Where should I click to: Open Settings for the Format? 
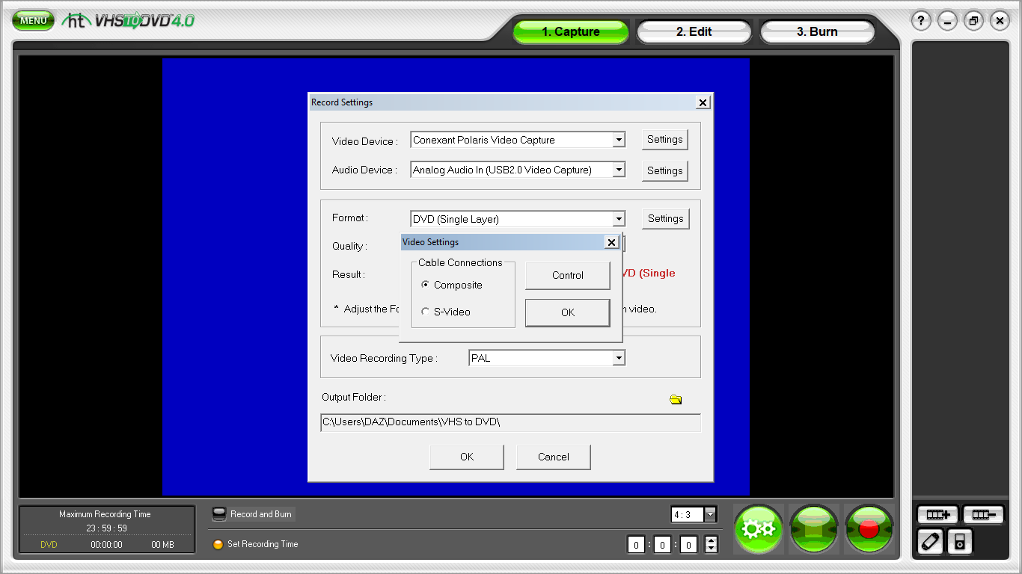click(x=666, y=218)
